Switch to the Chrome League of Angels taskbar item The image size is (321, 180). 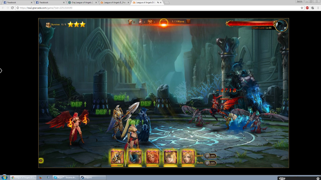pyautogui.click(x=24, y=177)
